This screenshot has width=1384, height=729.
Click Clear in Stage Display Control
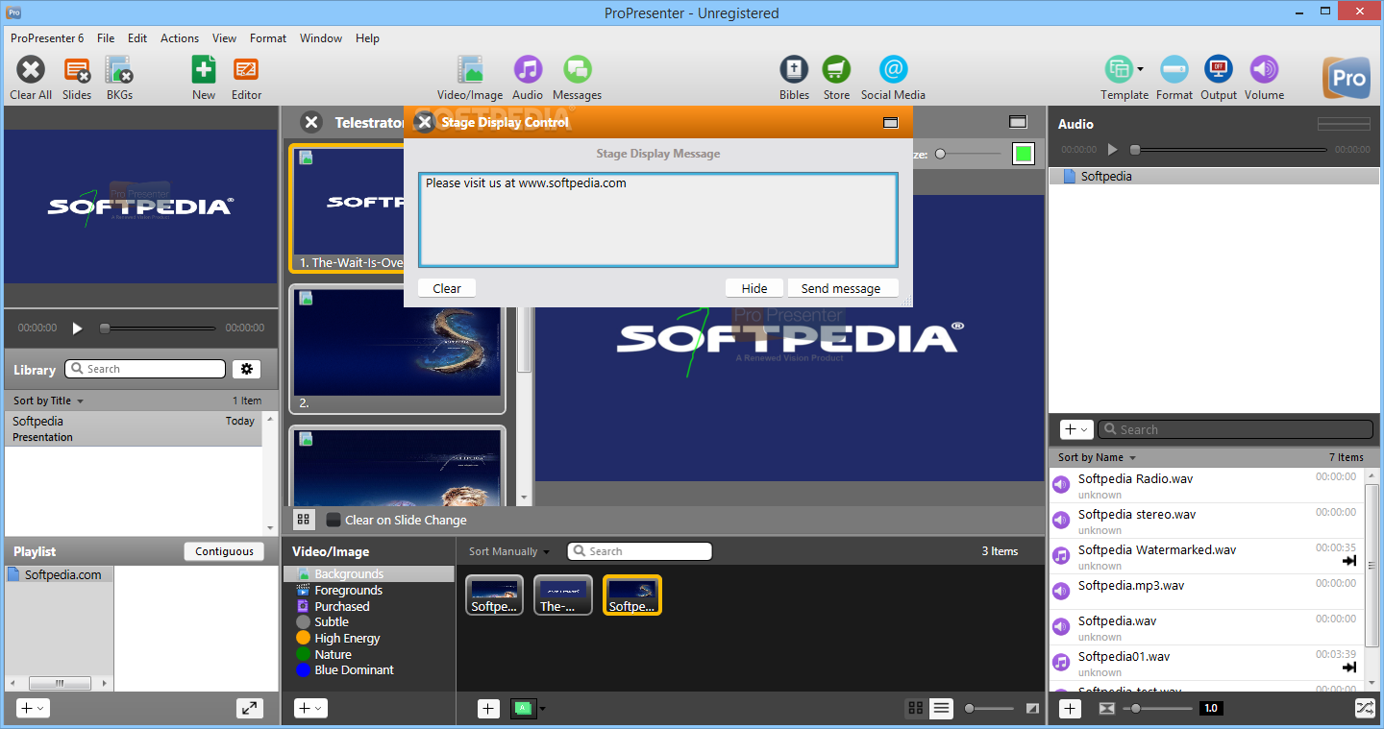[447, 288]
